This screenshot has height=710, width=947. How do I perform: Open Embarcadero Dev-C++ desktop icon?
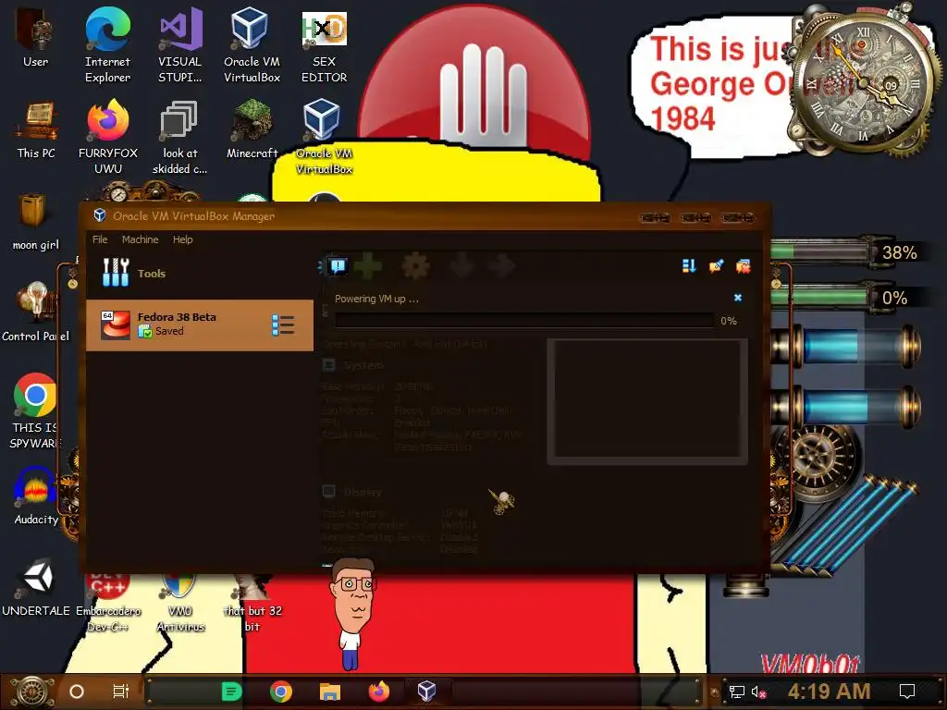tap(108, 601)
